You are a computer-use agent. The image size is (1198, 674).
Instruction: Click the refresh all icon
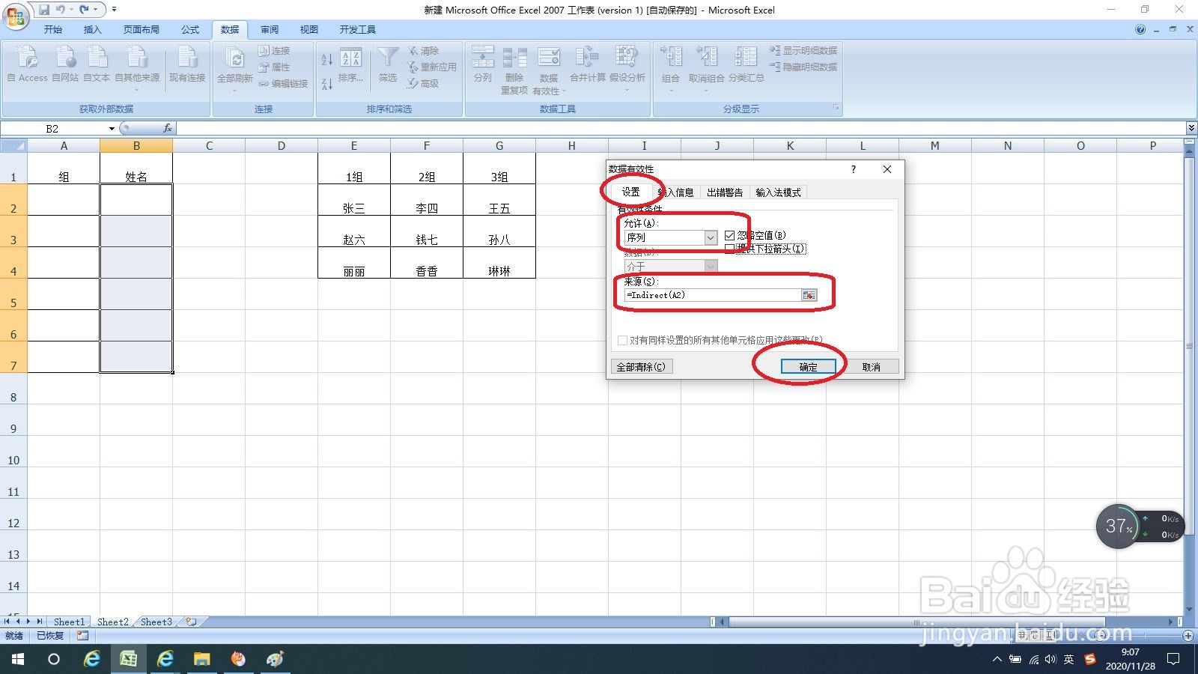pyautogui.click(x=235, y=58)
